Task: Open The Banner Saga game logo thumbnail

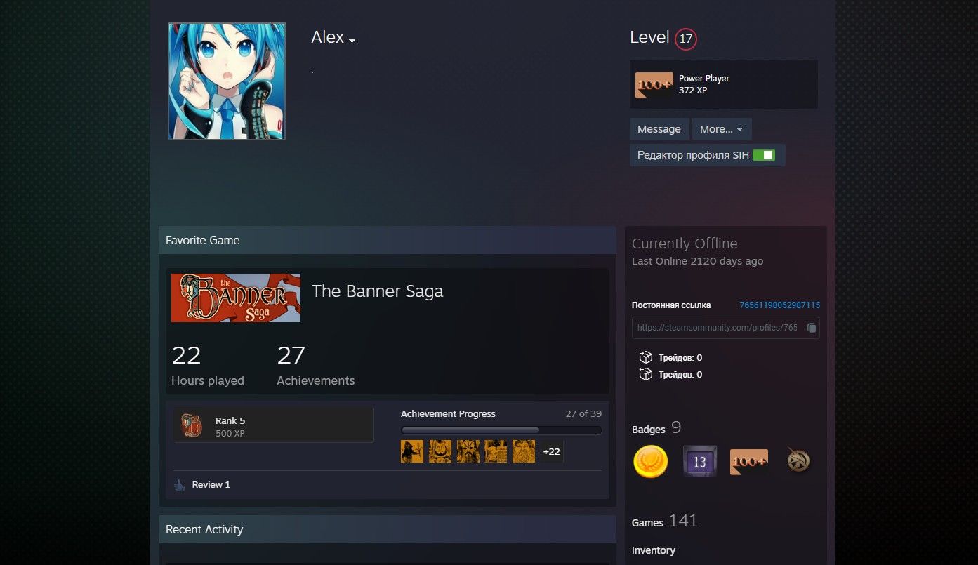Action: tap(236, 298)
